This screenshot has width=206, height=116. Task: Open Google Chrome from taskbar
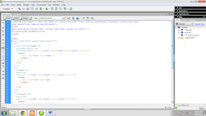coord(23,113)
